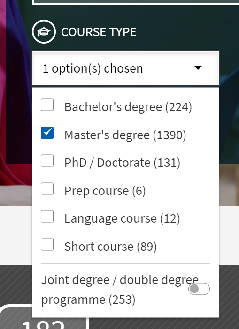Choose the PhD / Doctorate (131) option text
This screenshot has width=239, height=329.
[123, 163]
